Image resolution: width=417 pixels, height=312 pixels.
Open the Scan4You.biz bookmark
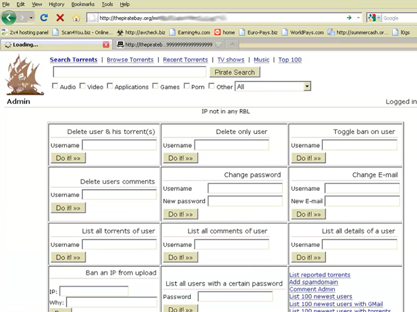[83, 32]
